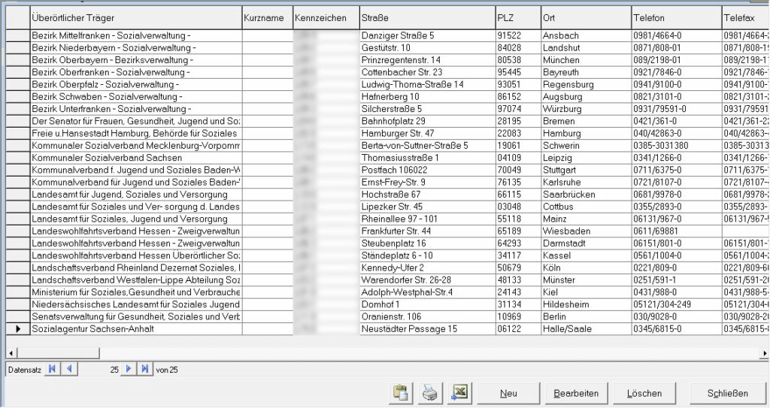Go to the next record
This screenshot has height=408, width=770.
point(128,369)
